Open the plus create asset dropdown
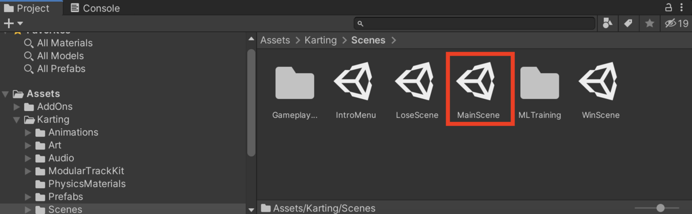The width and height of the screenshot is (692, 214). [x=13, y=24]
